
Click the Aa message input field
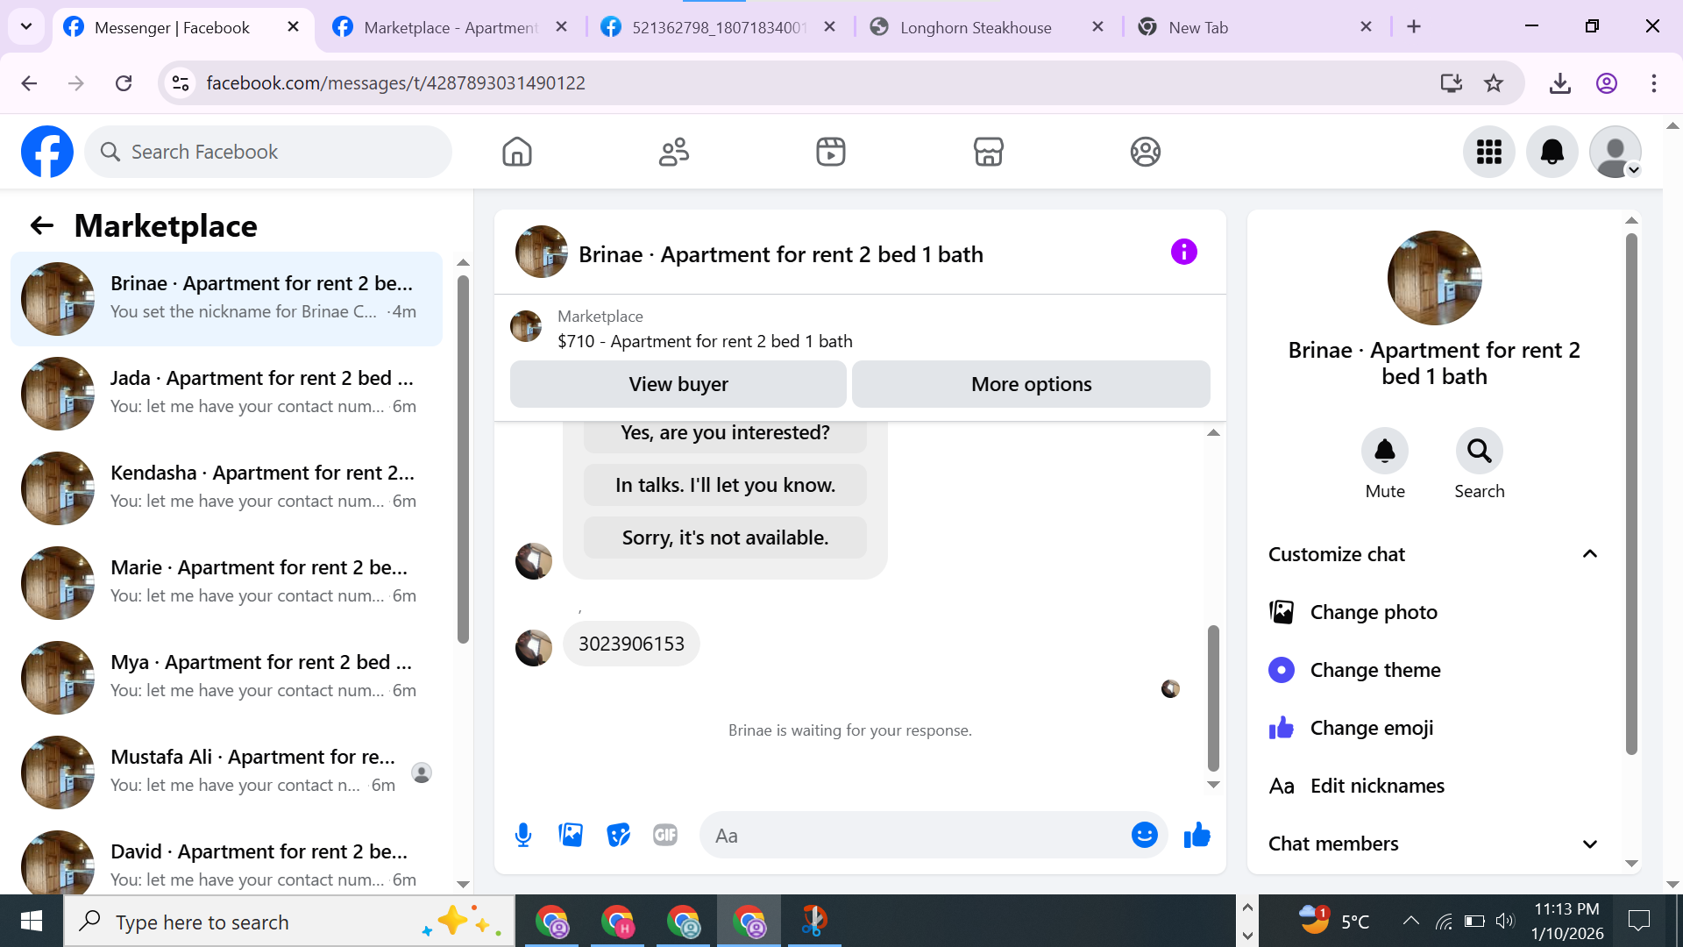pos(912,835)
